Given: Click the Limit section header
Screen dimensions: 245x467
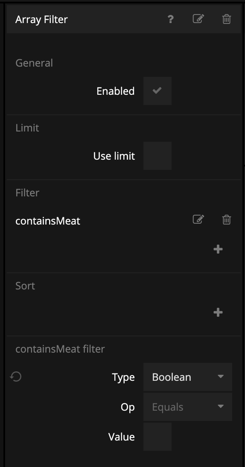Looking at the screenshot, I should coord(27,128).
